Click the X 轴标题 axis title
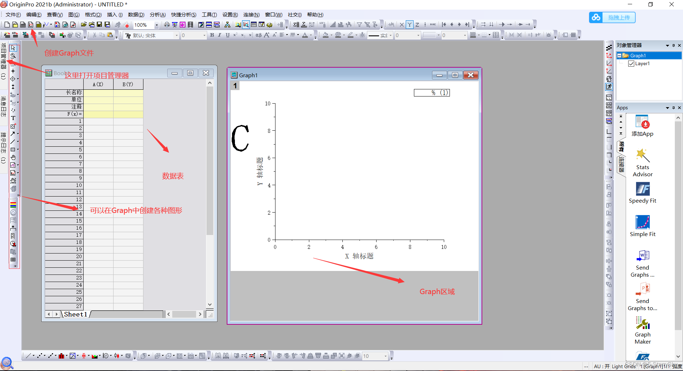Image resolution: width=683 pixels, height=371 pixels. point(359,256)
